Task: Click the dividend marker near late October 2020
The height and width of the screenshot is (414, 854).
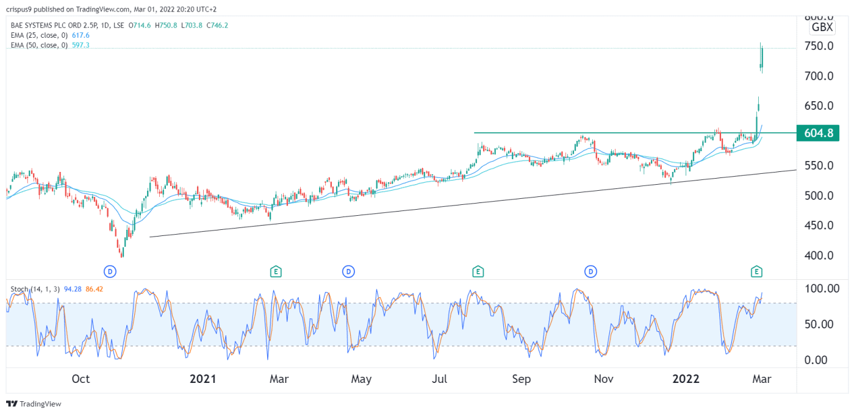Action: pos(110,270)
